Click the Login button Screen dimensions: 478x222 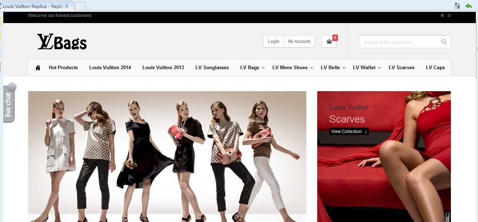[274, 41]
